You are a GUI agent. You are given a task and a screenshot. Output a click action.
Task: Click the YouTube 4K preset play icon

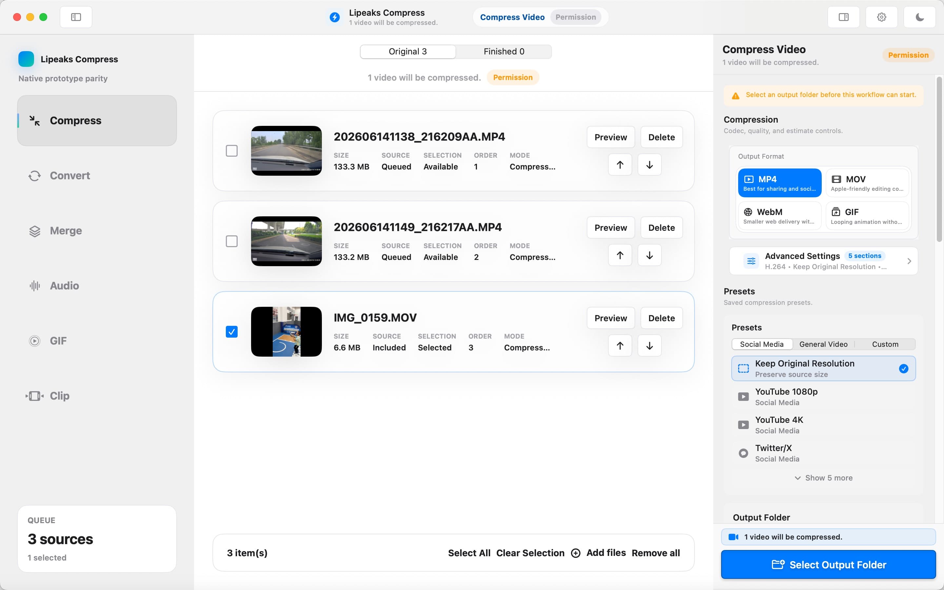tap(743, 425)
